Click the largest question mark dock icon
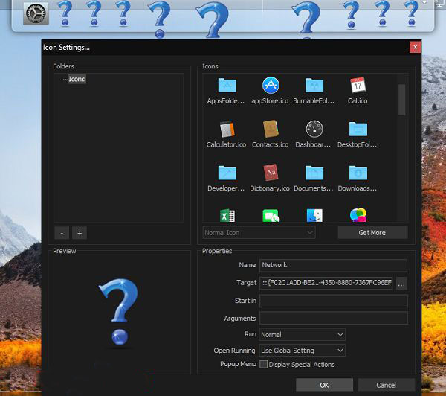This screenshot has height=396, width=446. (213, 20)
